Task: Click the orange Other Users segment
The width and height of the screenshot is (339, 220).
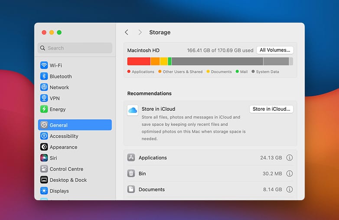Action: click(155, 61)
